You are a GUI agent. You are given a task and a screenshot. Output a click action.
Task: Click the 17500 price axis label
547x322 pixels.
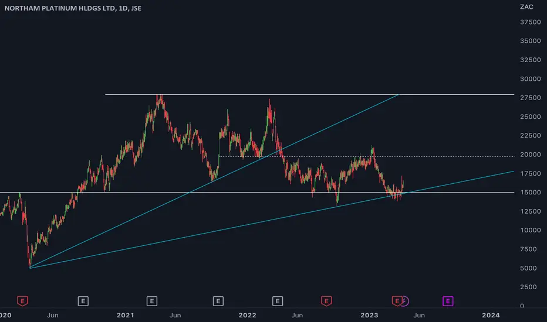tap(530, 173)
